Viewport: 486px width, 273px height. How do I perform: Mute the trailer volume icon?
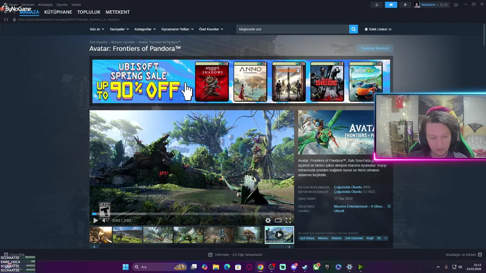pyautogui.click(x=104, y=220)
